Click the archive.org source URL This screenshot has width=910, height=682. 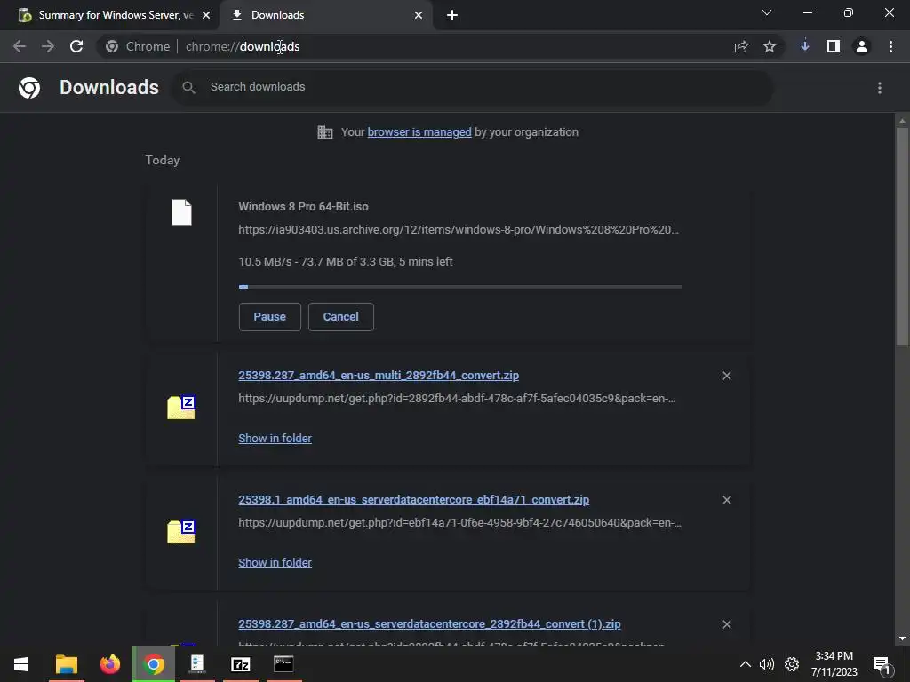(x=459, y=230)
